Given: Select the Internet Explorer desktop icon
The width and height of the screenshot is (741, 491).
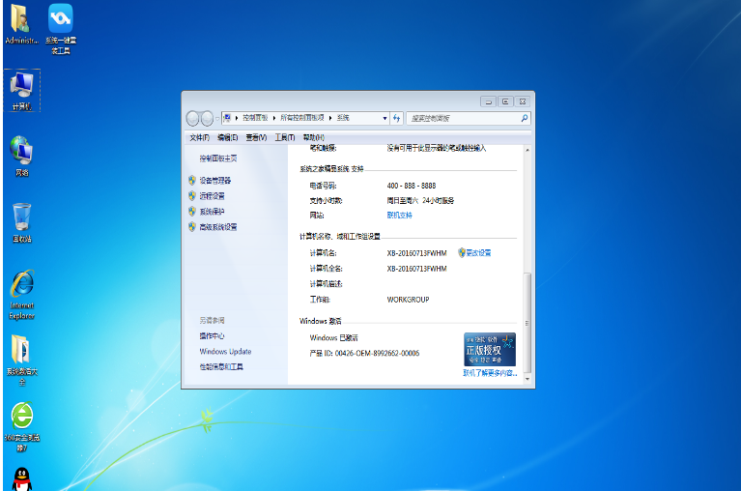Looking at the screenshot, I should click(22, 295).
